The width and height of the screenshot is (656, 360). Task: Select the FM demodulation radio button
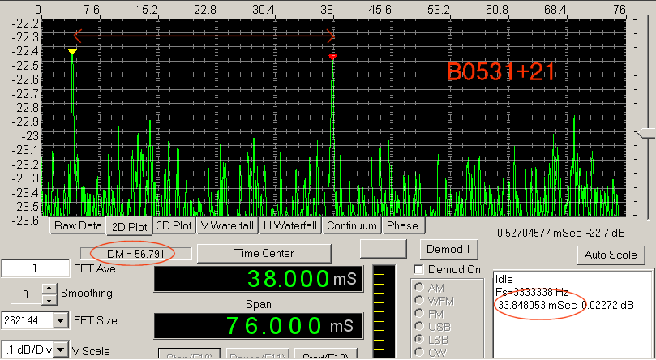tap(418, 314)
